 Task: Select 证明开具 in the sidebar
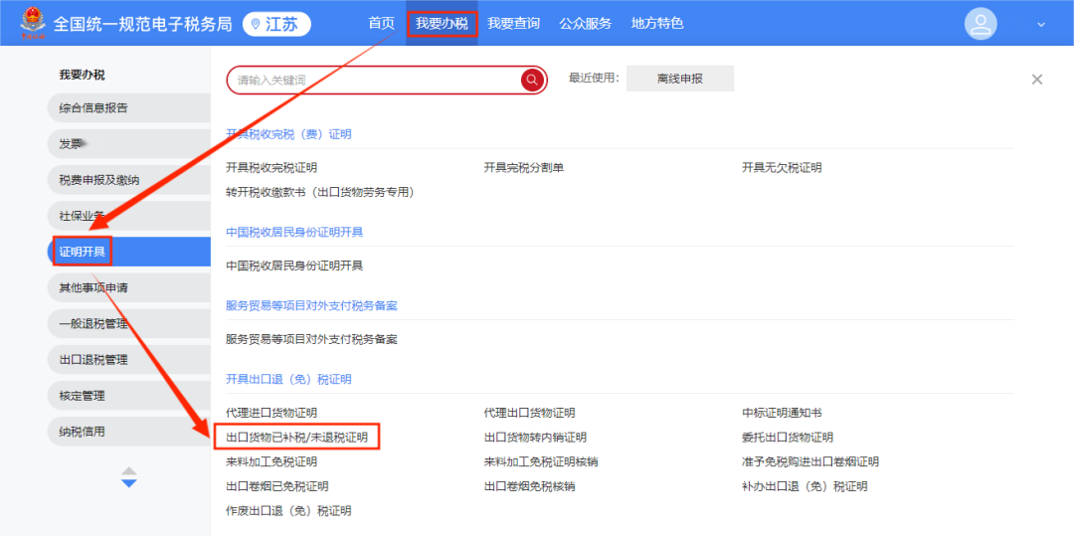(x=82, y=252)
